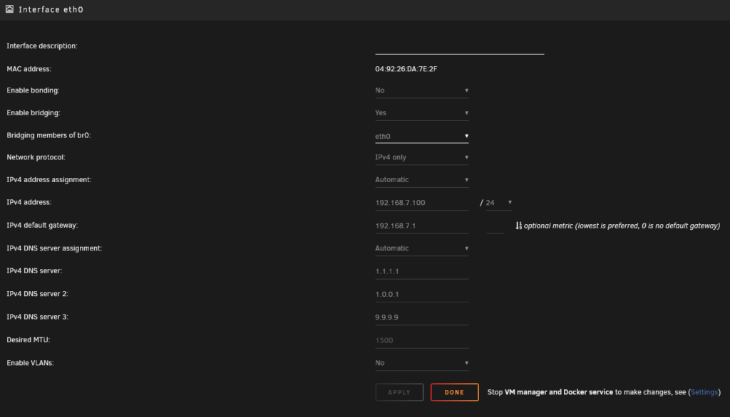This screenshot has width=730, height=417.
Task: Click the Apply button
Action: (x=399, y=392)
